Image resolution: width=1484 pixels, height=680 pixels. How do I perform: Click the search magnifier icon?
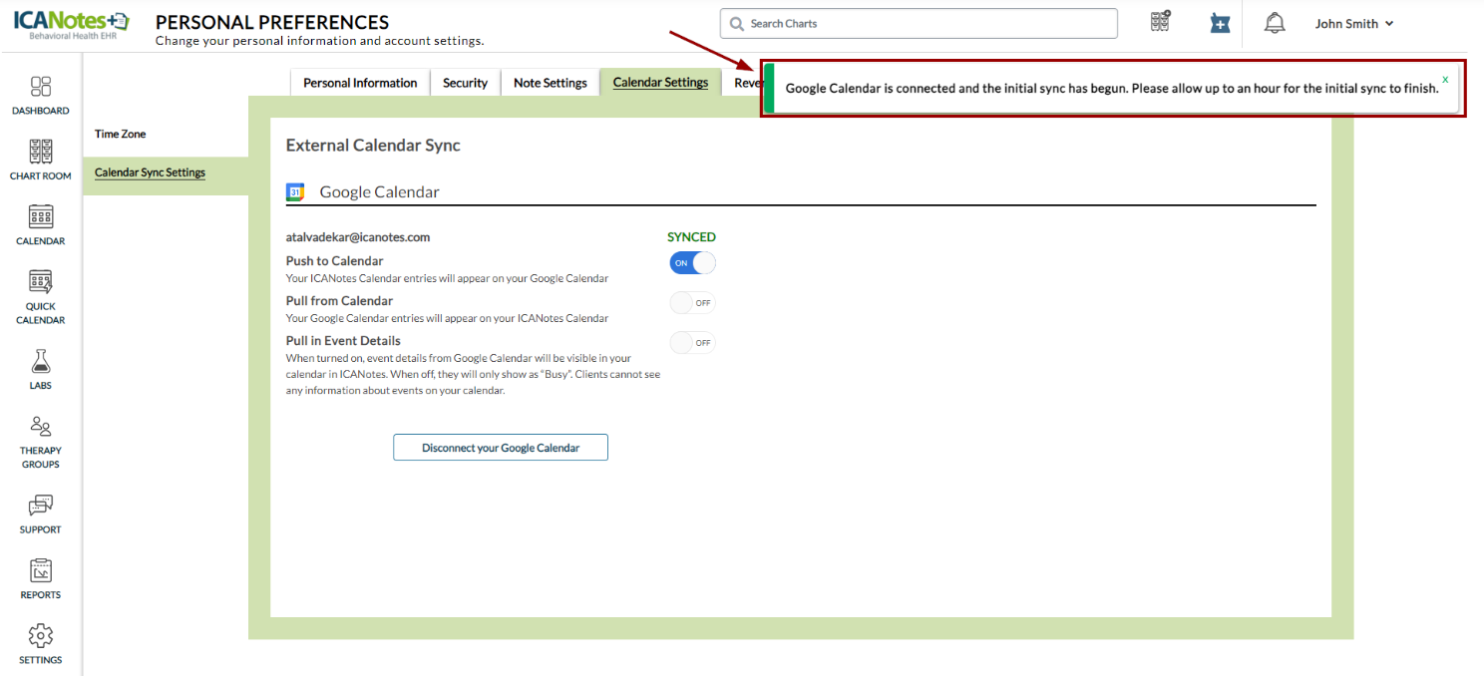tap(737, 24)
